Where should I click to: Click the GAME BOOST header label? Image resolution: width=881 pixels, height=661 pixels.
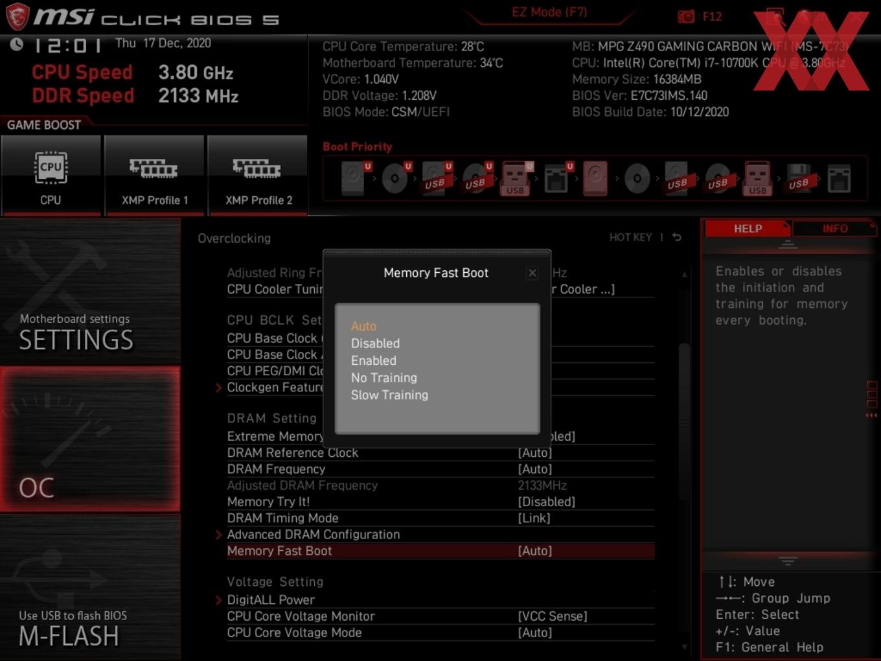click(x=44, y=125)
